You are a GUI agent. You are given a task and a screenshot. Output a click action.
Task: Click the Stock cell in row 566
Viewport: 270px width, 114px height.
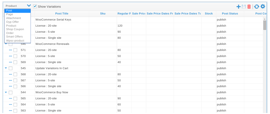click(x=209, y=86)
